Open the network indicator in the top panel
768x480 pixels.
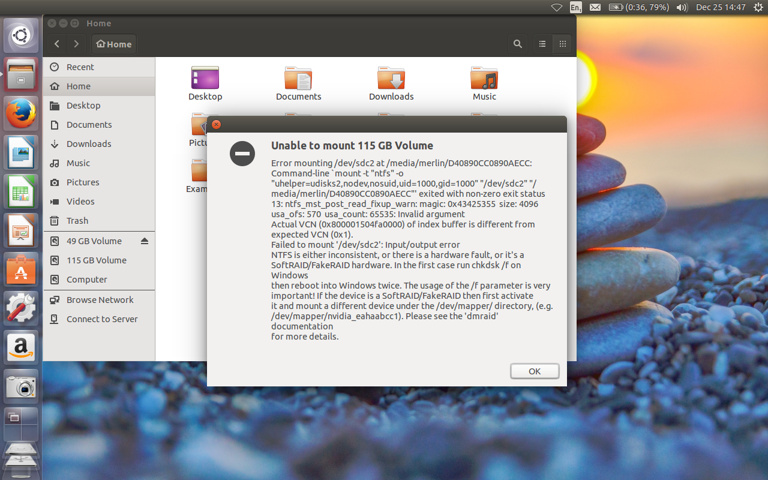(556, 7)
